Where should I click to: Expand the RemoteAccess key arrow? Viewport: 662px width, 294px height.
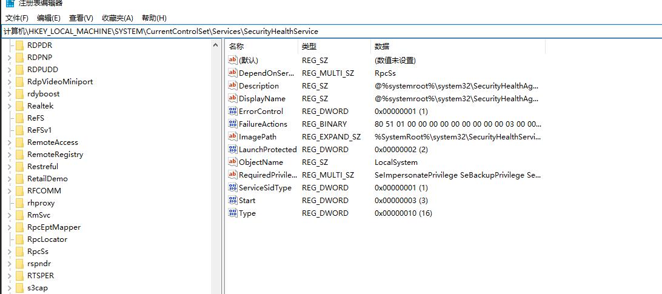pos(9,142)
